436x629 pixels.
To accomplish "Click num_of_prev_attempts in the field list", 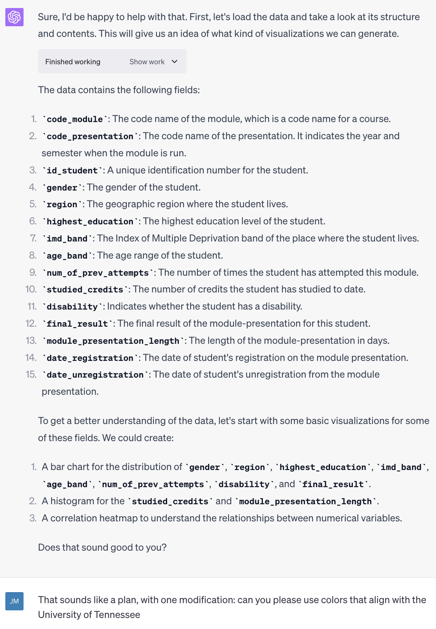I will tap(98, 273).
